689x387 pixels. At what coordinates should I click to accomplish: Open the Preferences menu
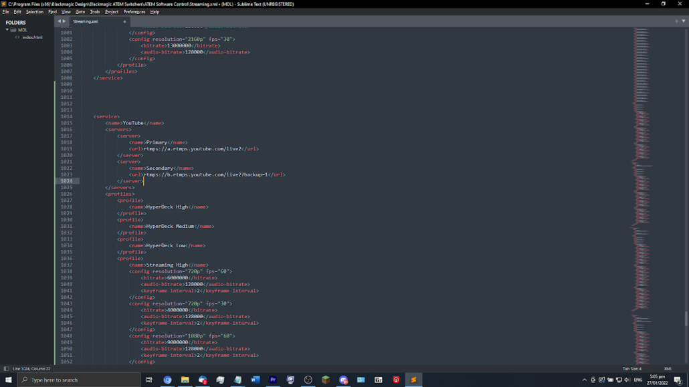(134, 11)
